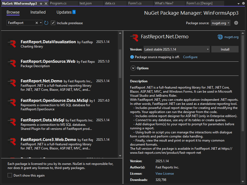Click the detail pane FastReport.Net.Demo logo
This screenshot has height=185, width=247.
[134, 38]
